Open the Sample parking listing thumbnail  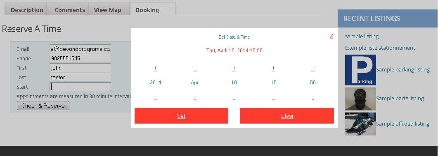click(360, 70)
